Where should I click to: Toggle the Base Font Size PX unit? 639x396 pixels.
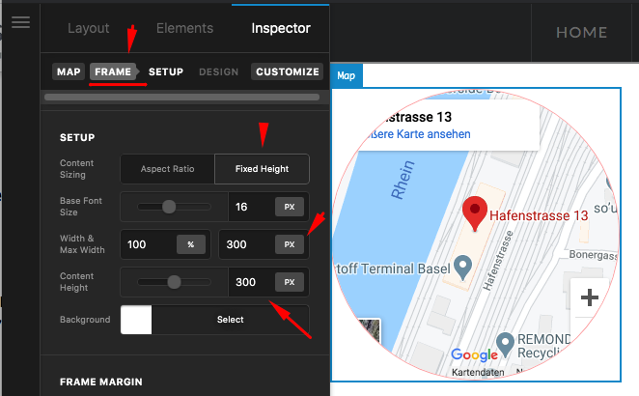(x=290, y=207)
